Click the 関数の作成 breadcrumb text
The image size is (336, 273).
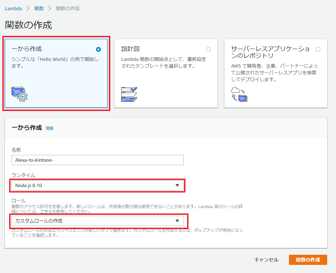pyautogui.click(x=68, y=8)
